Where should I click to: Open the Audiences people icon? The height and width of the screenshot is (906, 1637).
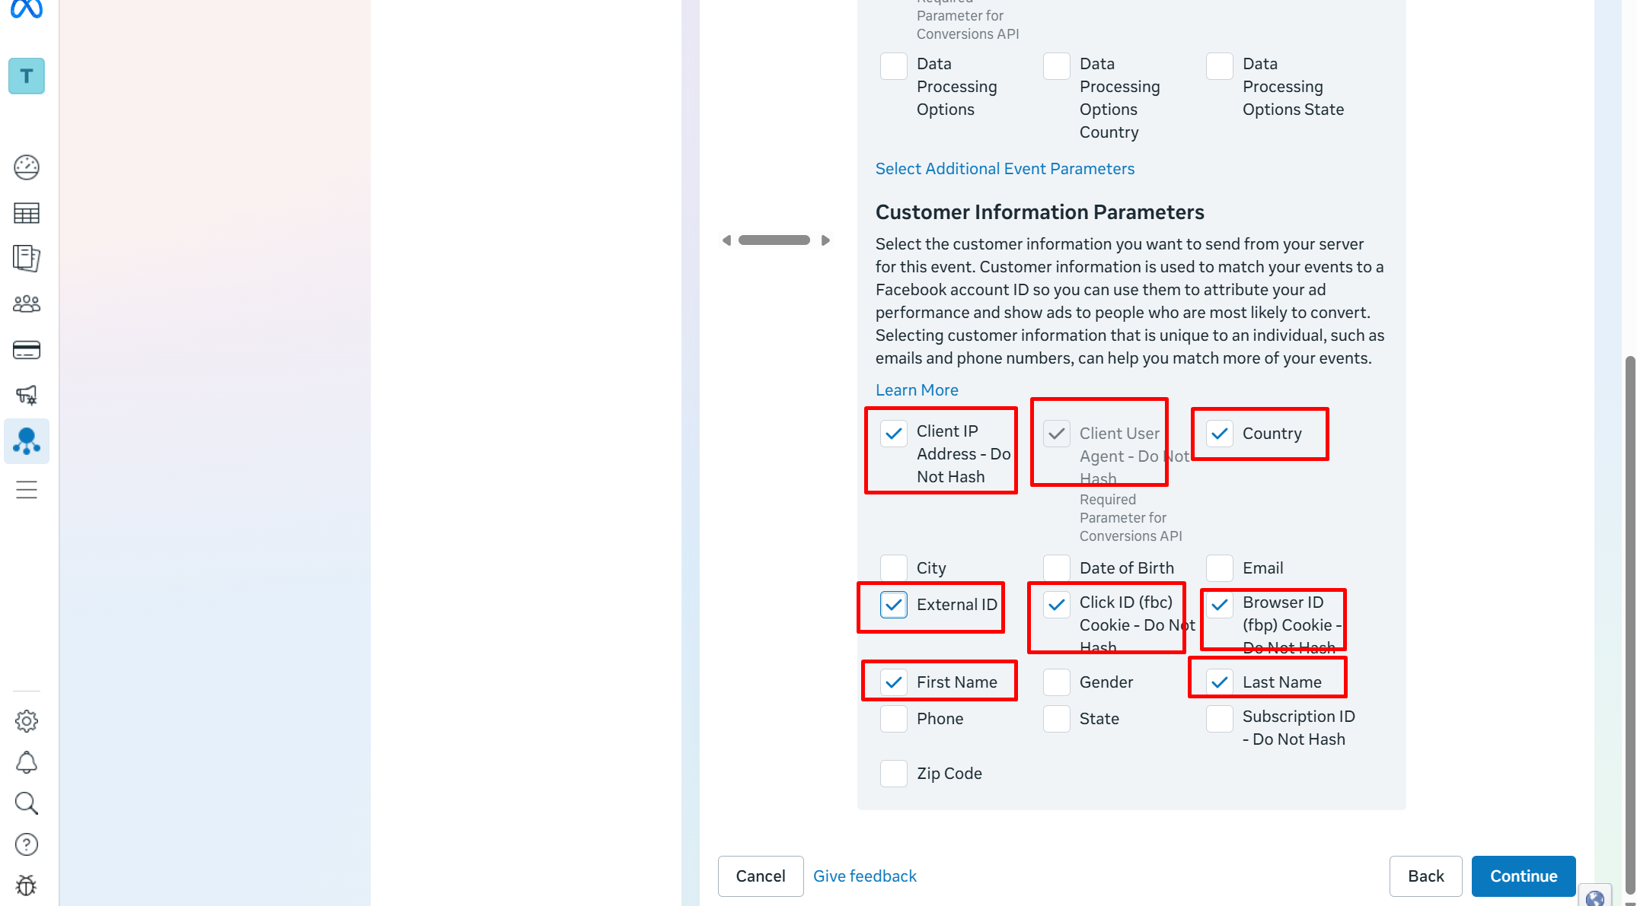[x=27, y=304]
